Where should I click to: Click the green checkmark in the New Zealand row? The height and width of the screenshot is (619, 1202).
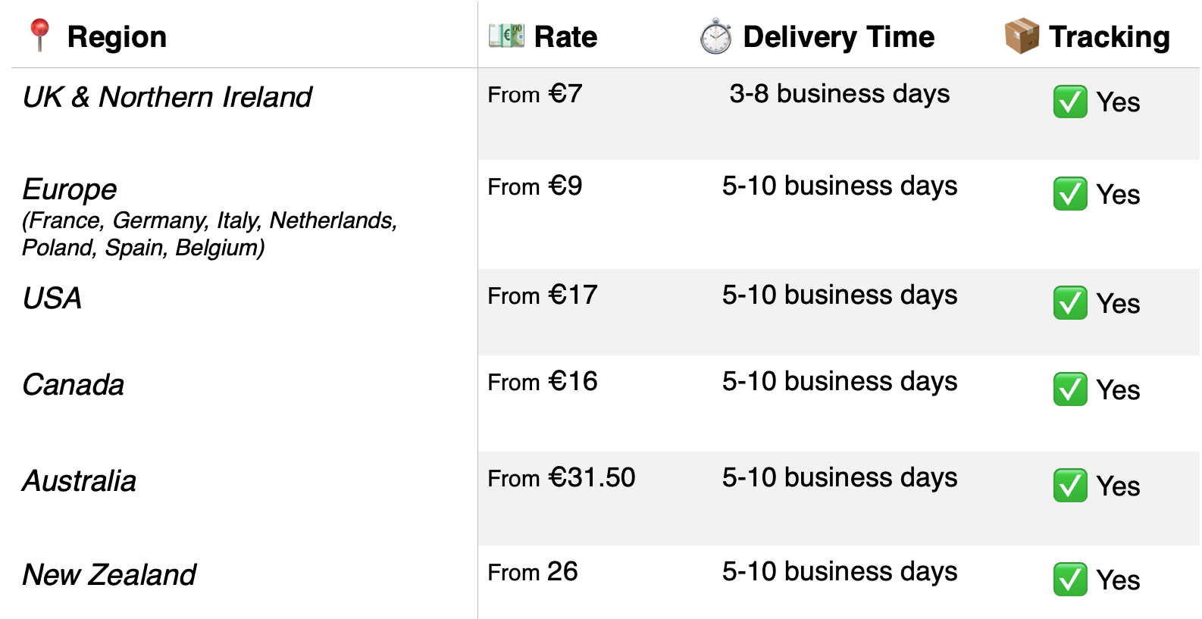pos(1070,580)
